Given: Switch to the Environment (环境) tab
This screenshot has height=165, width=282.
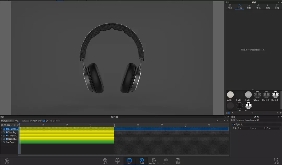Looking at the screenshot, I should point(258,7).
